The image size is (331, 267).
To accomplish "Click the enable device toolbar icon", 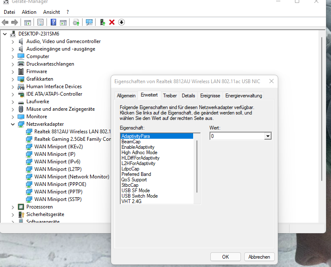I will point(103,22).
